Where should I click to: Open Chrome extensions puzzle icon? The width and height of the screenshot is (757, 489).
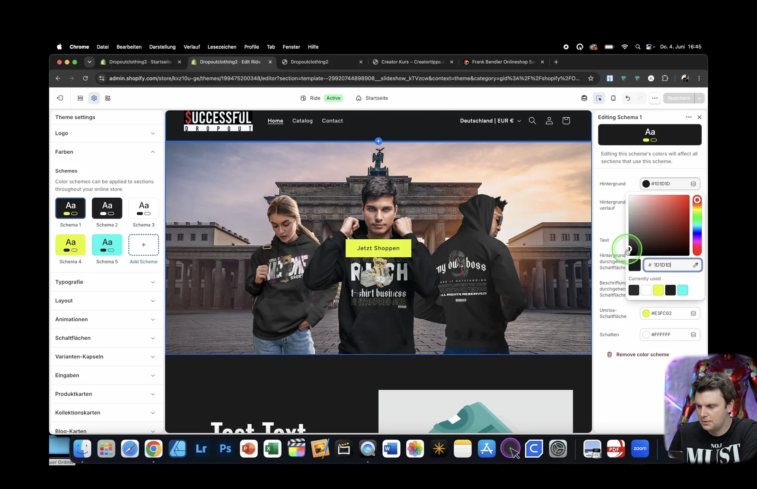point(665,78)
